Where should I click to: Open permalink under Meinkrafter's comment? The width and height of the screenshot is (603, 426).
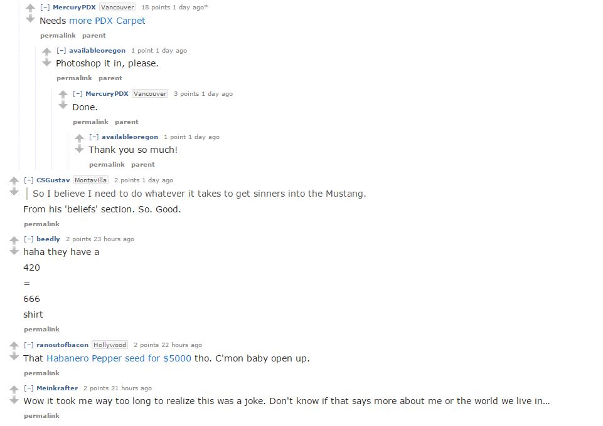click(x=41, y=415)
